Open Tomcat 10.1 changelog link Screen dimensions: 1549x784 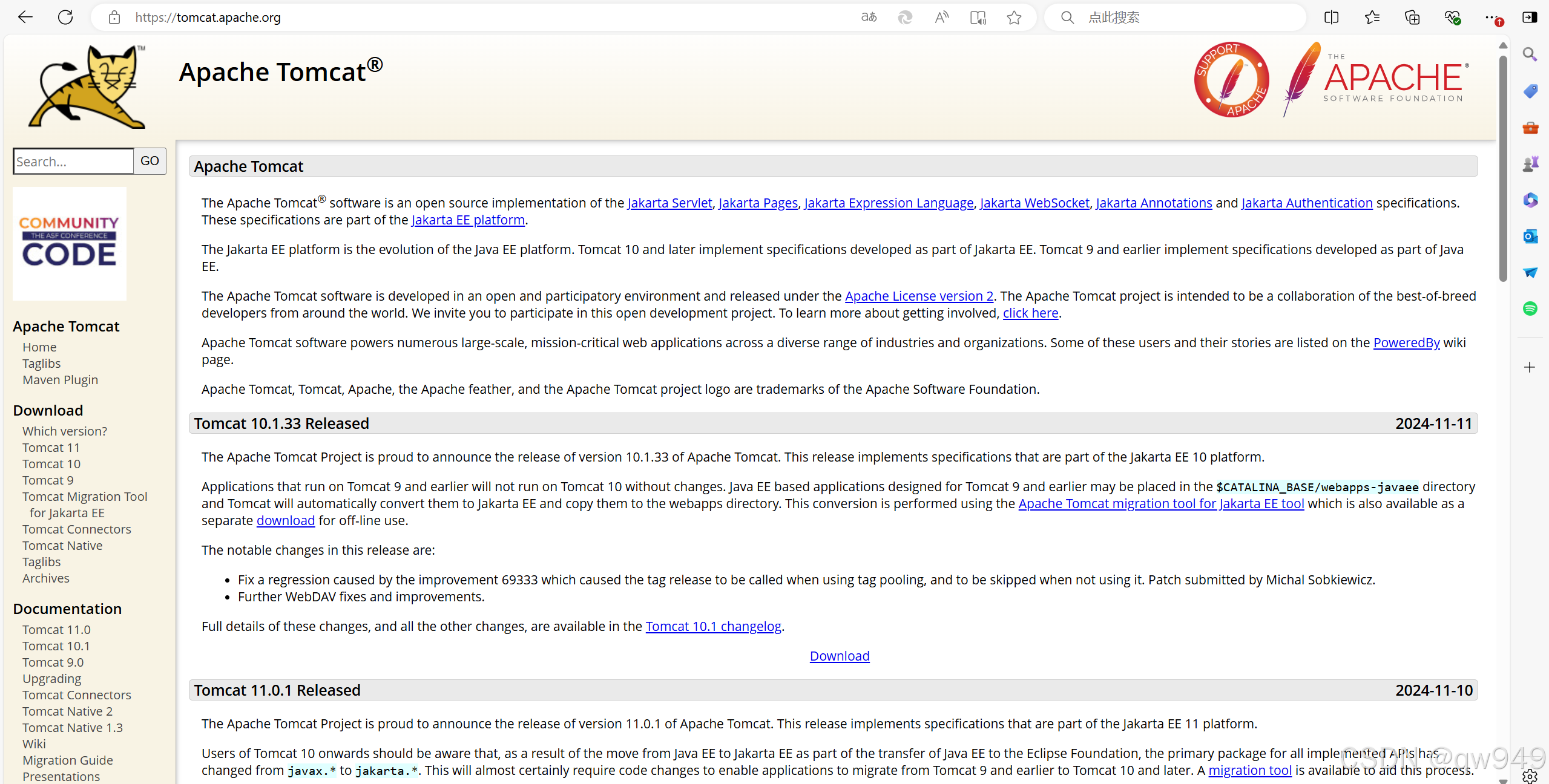pyautogui.click(x=713, y=627)
